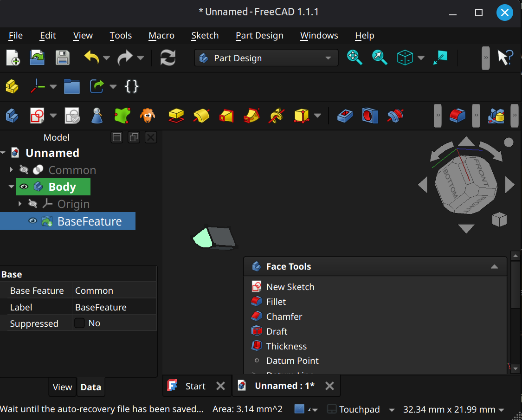522x420 pixels.
Task: Select the Pocket tool
Action: (x=345, y=116)
